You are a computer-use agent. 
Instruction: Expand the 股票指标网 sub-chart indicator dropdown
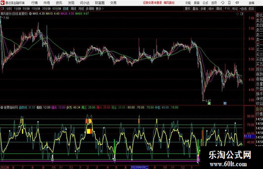[2, 107]
